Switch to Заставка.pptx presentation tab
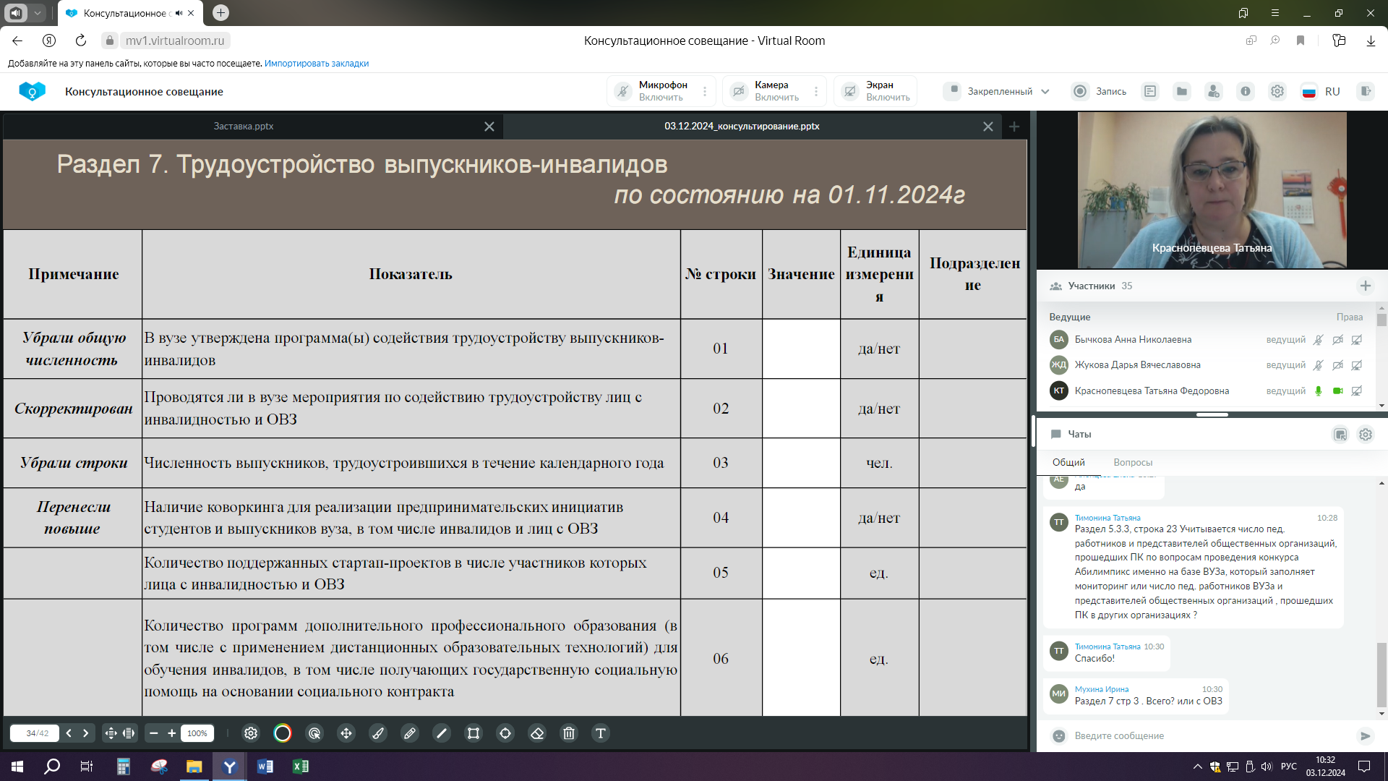Screen dimensions: 1388x781 pyautogui.click(x=244, y=126)
